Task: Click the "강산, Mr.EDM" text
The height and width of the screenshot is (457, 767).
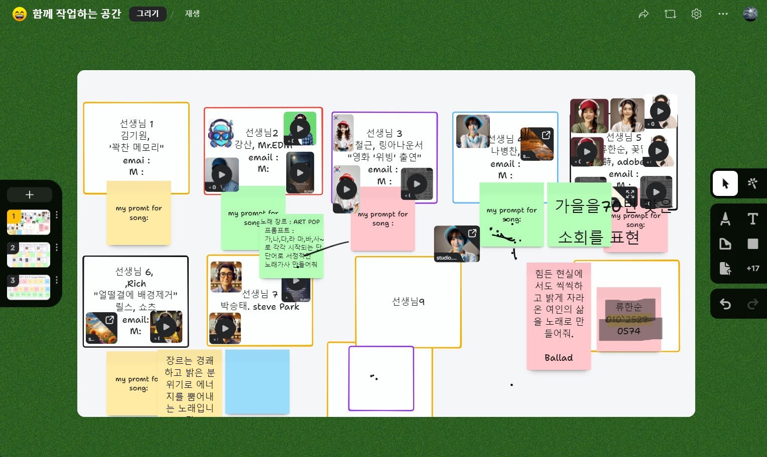Action: click(263, 145)
